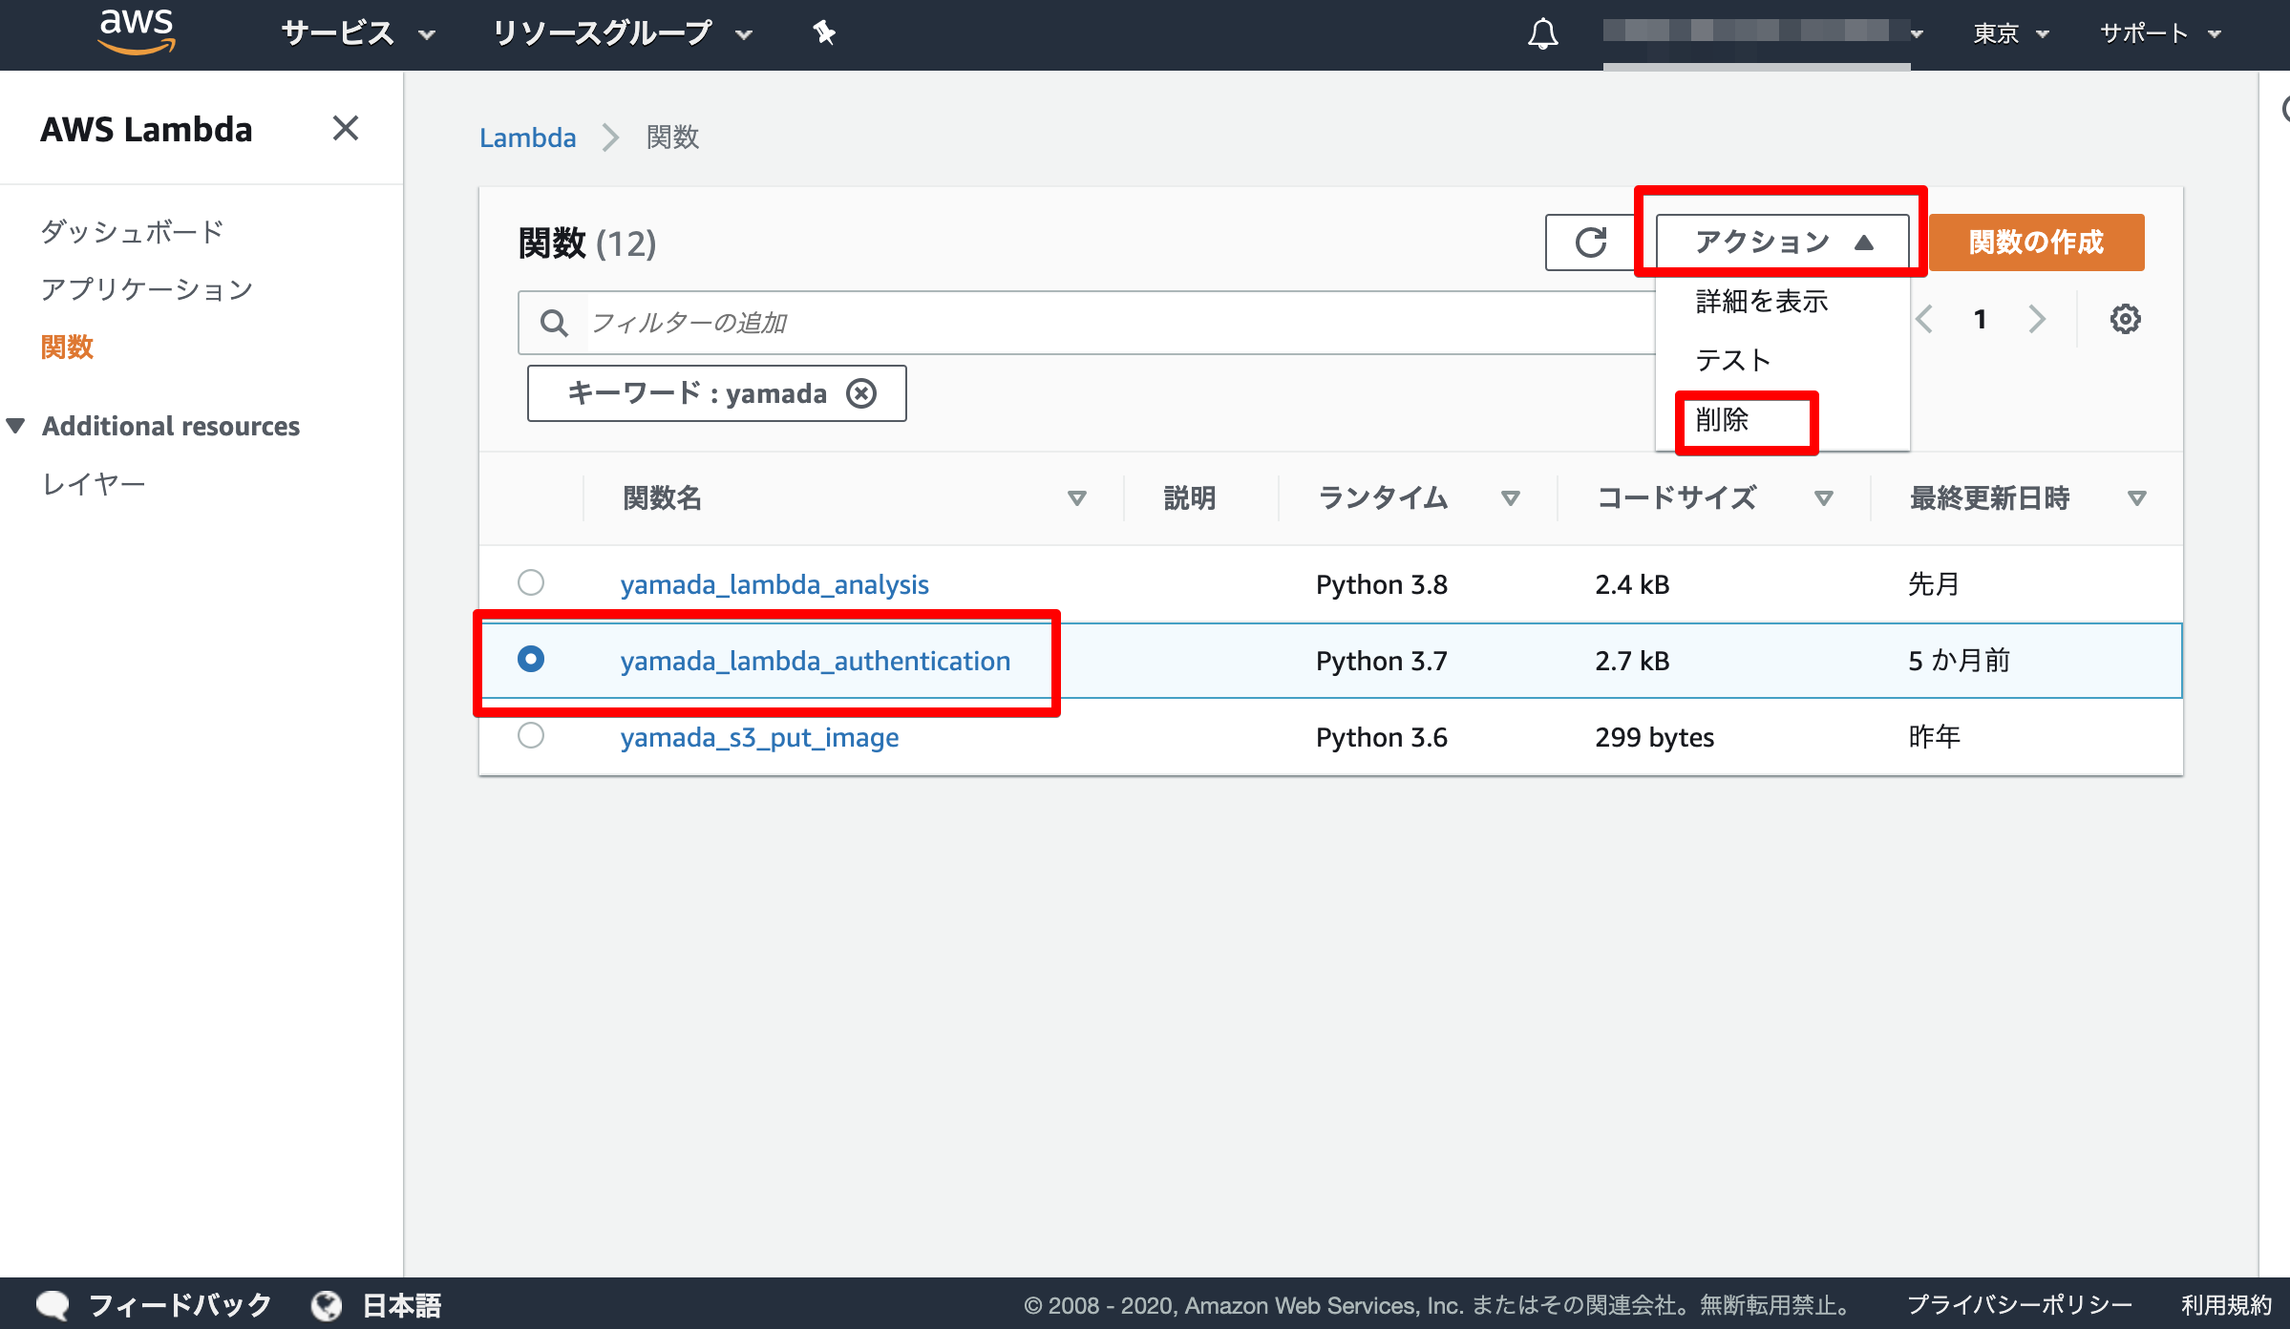Open the 利用規約 link
The image size is (2290, 1329).
coord(2226,1305)
